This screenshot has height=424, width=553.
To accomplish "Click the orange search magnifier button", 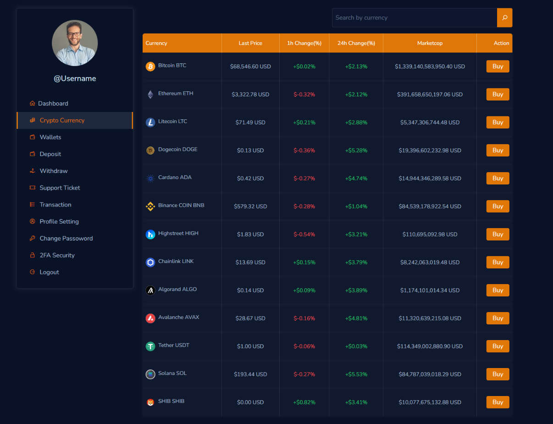I will (x=504, y=17).
